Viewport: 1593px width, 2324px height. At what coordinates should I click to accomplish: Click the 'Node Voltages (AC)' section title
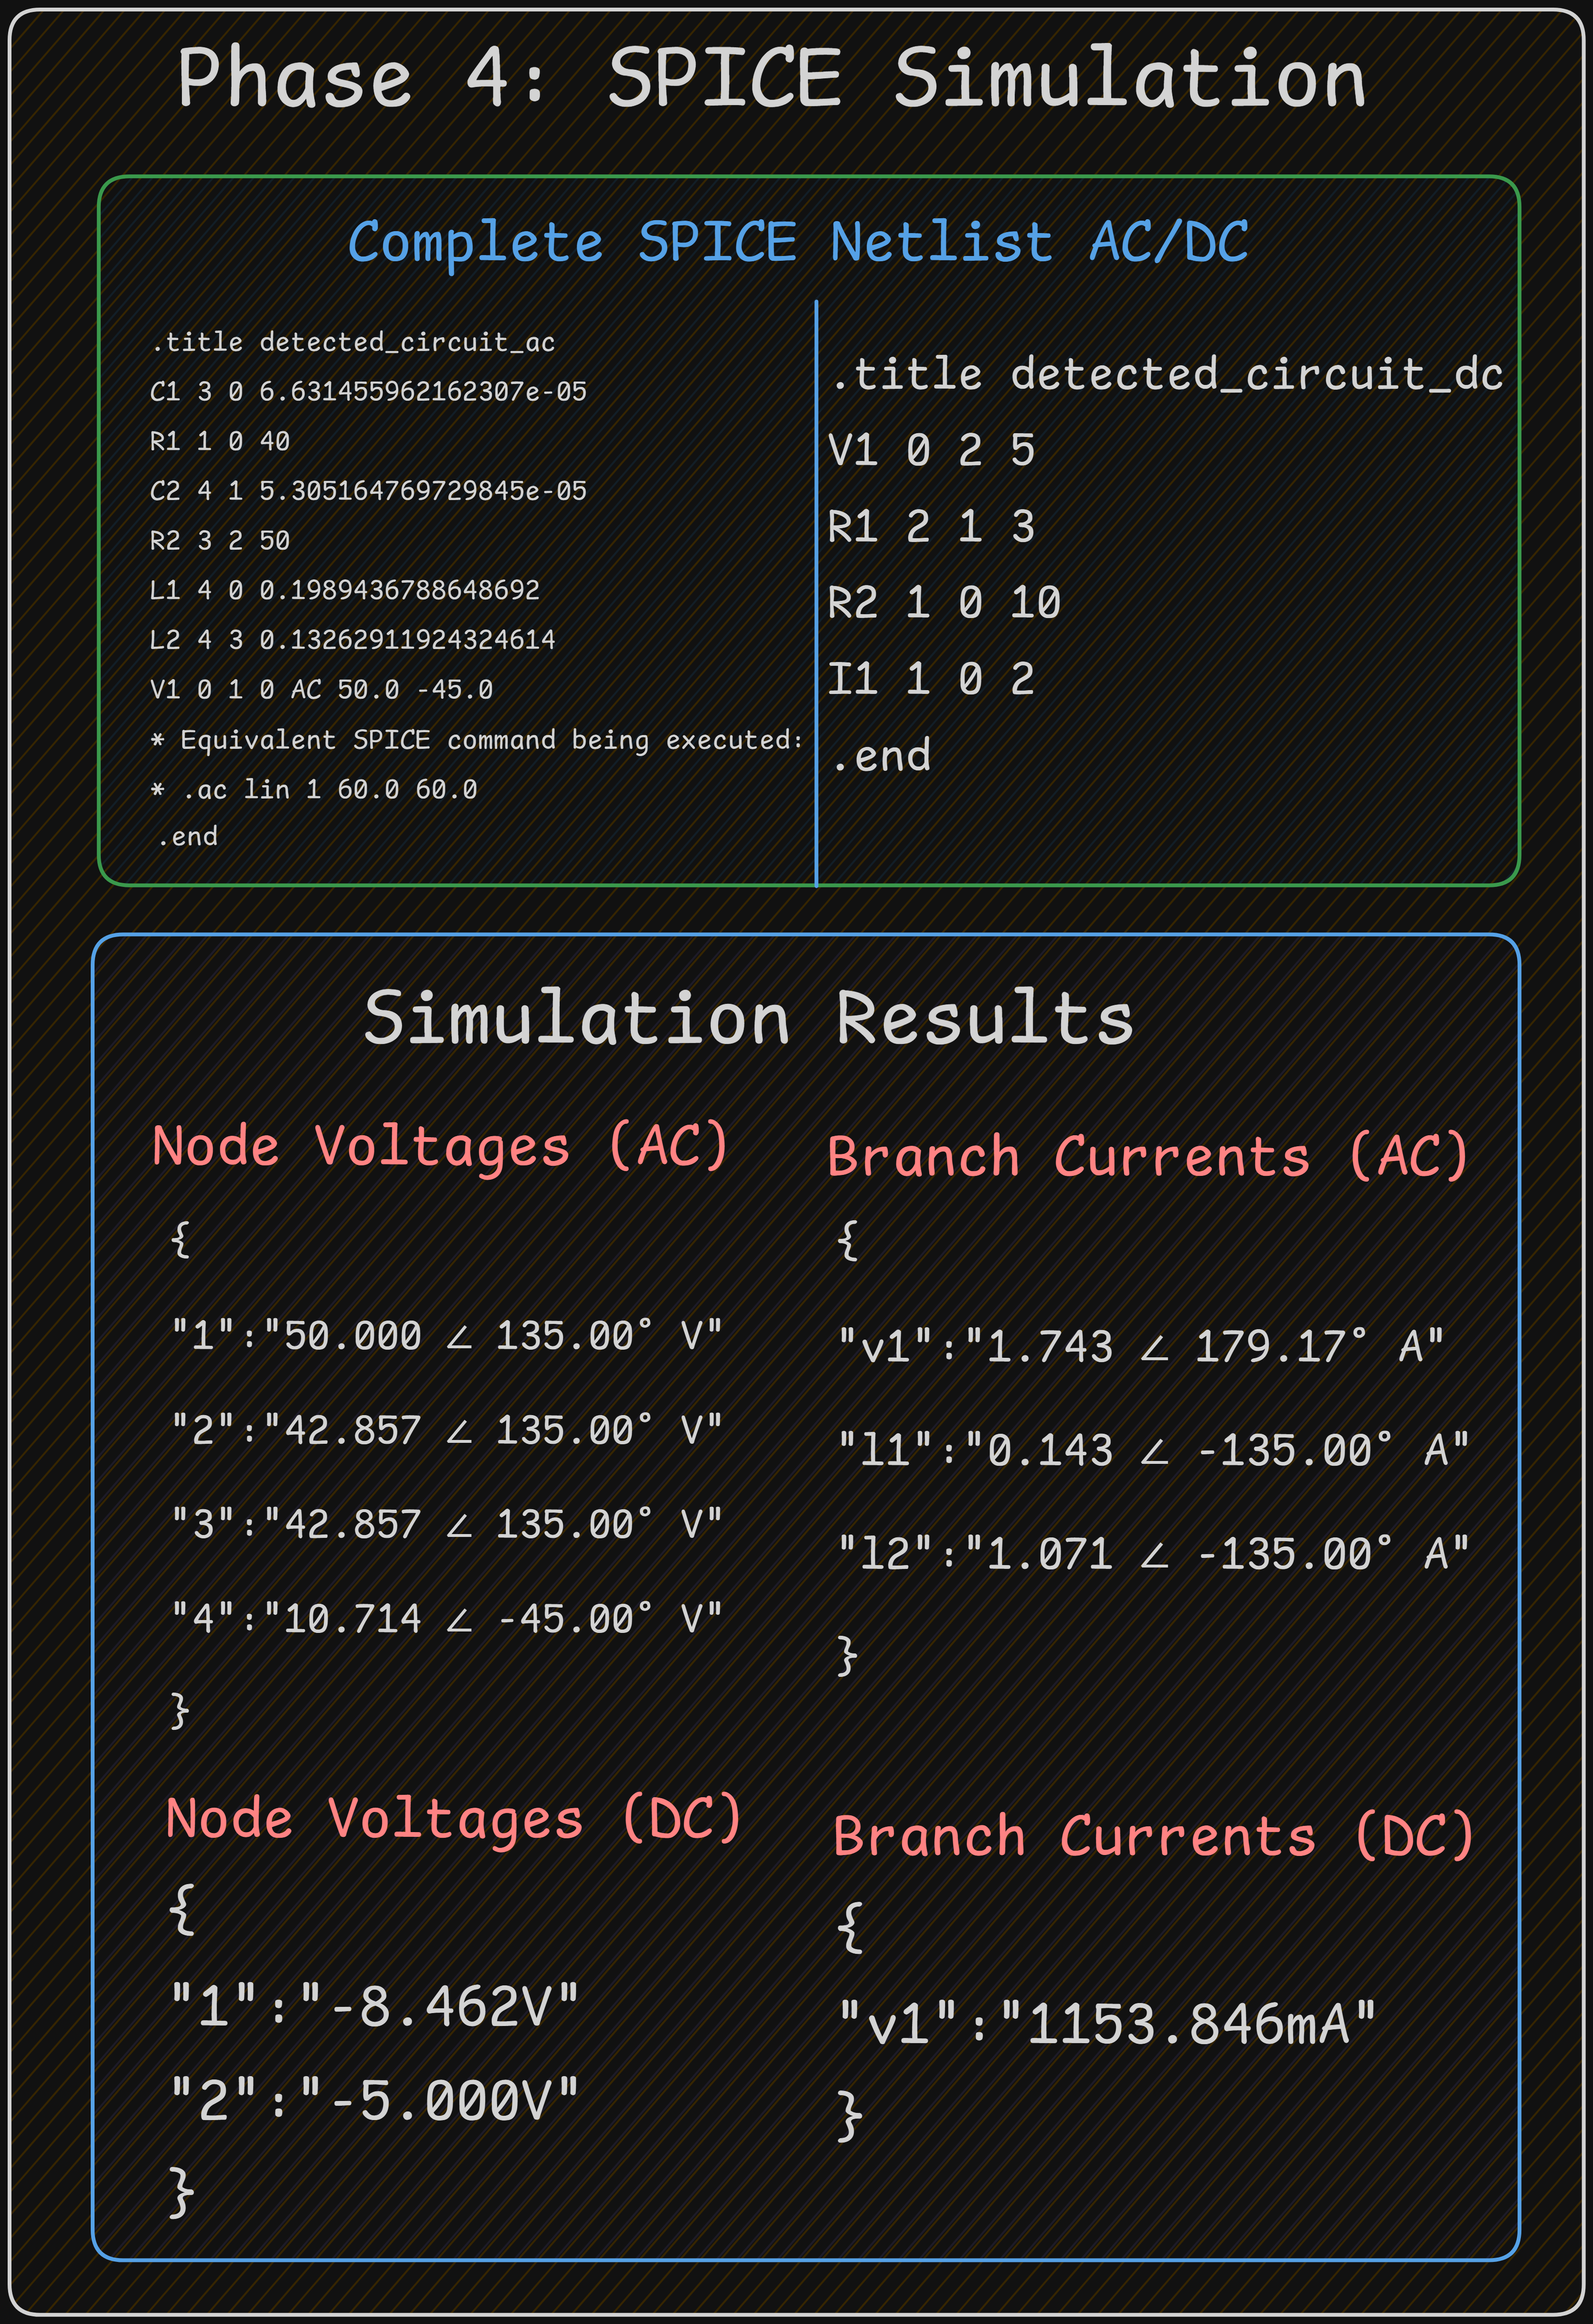point(440,1145)
